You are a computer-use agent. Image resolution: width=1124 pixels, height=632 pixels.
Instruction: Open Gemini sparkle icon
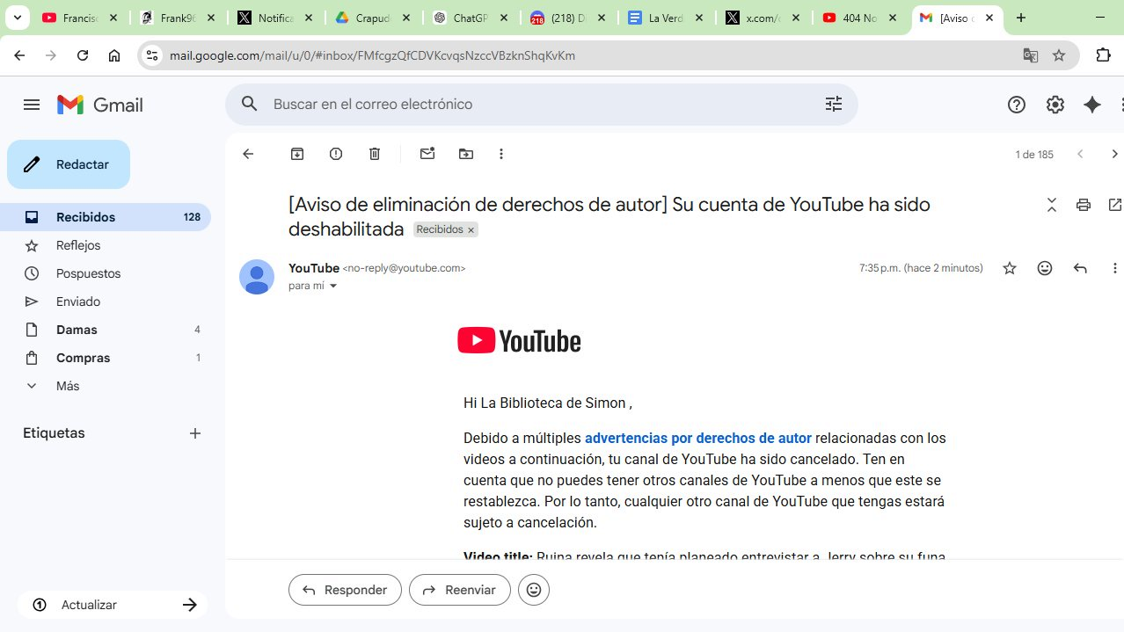pos(1092,105)
